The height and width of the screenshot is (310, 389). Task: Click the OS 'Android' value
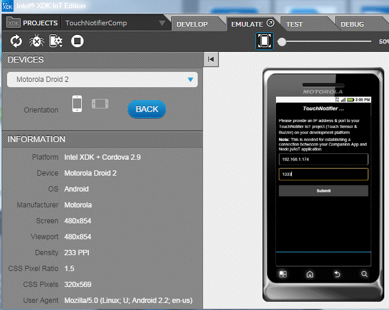77,189
